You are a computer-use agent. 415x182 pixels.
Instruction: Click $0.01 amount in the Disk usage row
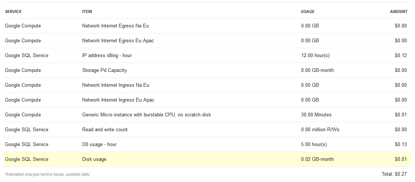pos(401,159)
